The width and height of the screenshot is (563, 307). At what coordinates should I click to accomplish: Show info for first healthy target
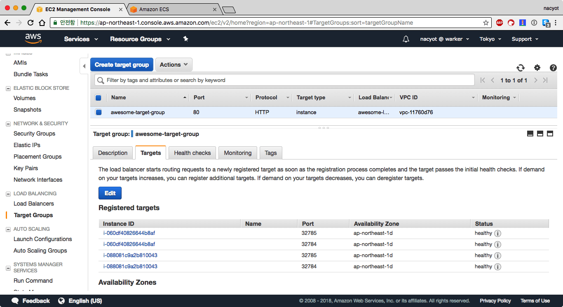497,233
